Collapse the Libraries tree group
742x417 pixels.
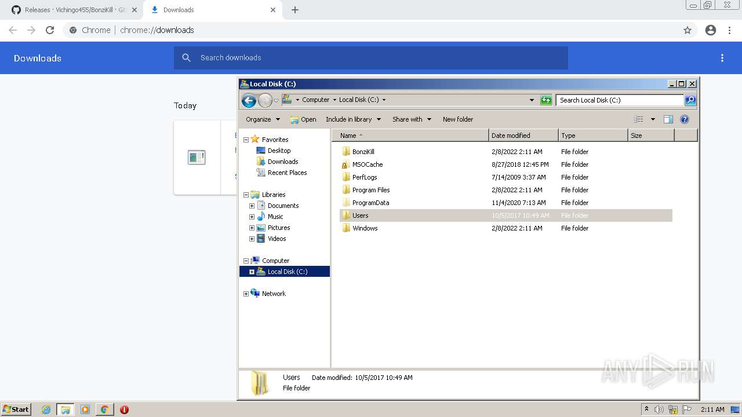(x=246, y=195)
